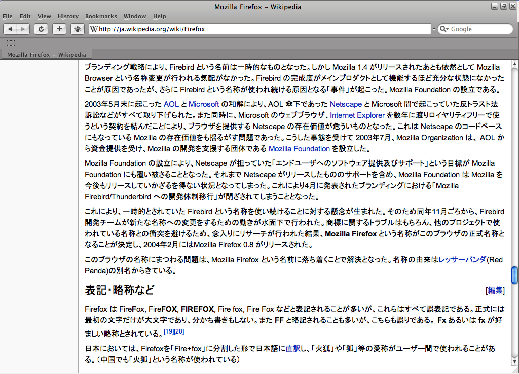This screenshot has width=519, height=374.
Task: Open the History menu
Action: (68, 16)
